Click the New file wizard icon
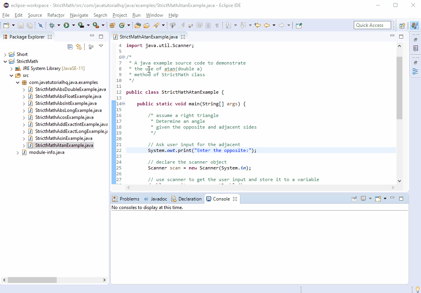The width and height of the screenshot is (421, 293). 7,25
